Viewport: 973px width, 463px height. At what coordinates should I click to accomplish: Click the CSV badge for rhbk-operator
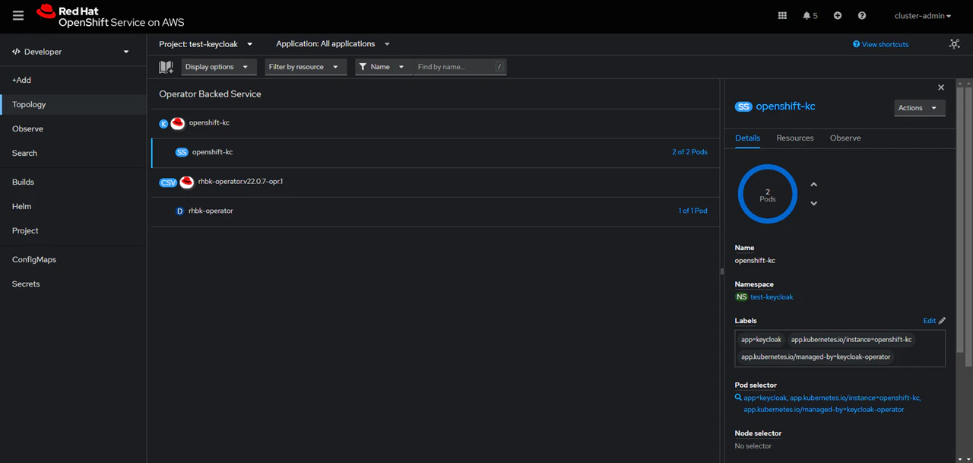pos(168,182)
